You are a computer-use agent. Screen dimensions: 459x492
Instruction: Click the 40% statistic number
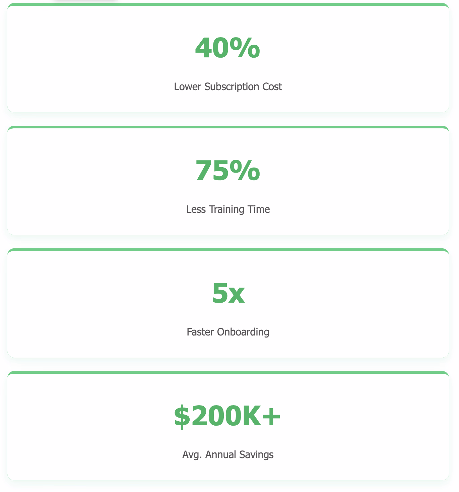tap(227, 48)
